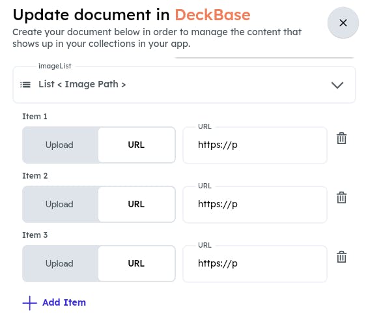Click the Item 2 label
The image size is (368, 320).
tap(35, 175)
